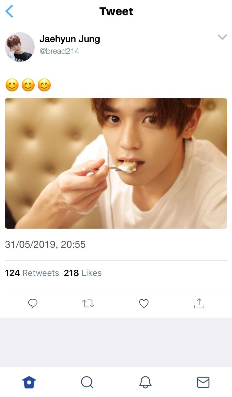Expand the tweet options chevron
232x397 pixels.
click(222, 37)
